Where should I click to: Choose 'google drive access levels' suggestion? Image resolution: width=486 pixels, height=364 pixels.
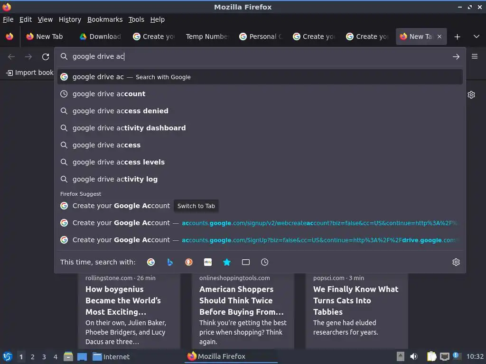260,162
